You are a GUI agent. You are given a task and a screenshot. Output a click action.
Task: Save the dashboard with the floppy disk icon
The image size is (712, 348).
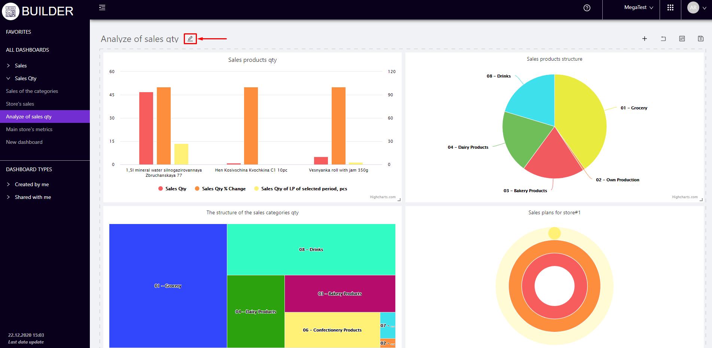(x=701, y=39)
